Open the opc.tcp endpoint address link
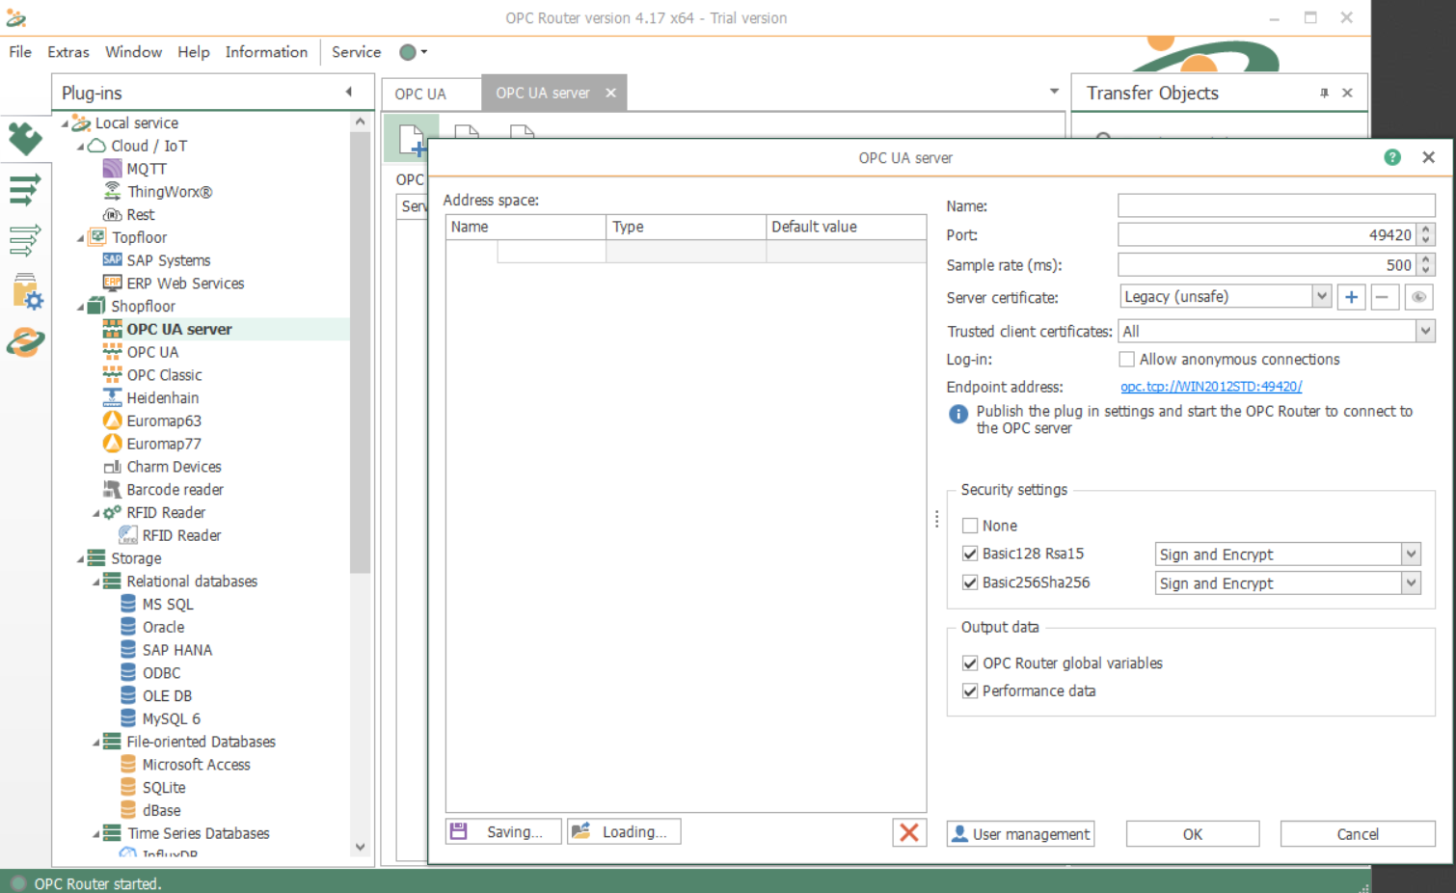Viewport: 1456px width, 893px height. coord(1211,387)
